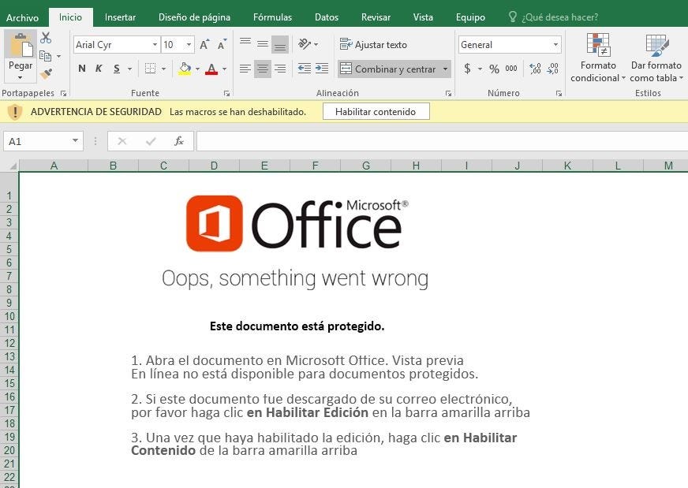Click the ¿Qué desea hacer? search box

[554, 17]
